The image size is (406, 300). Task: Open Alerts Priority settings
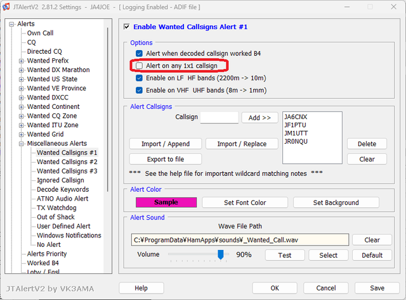pos(47,254)
